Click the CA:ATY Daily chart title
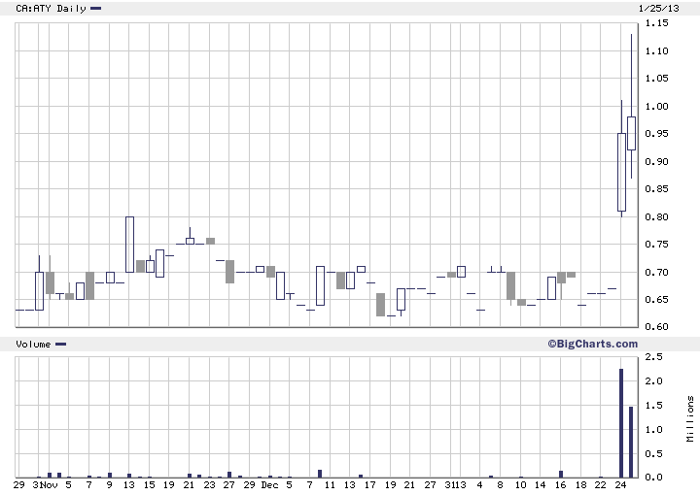 51,9
